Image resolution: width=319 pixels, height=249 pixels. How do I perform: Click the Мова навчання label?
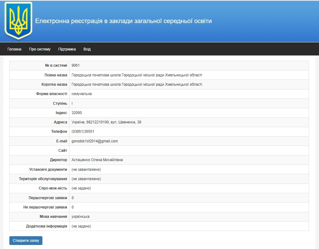(x=53, y=217)
